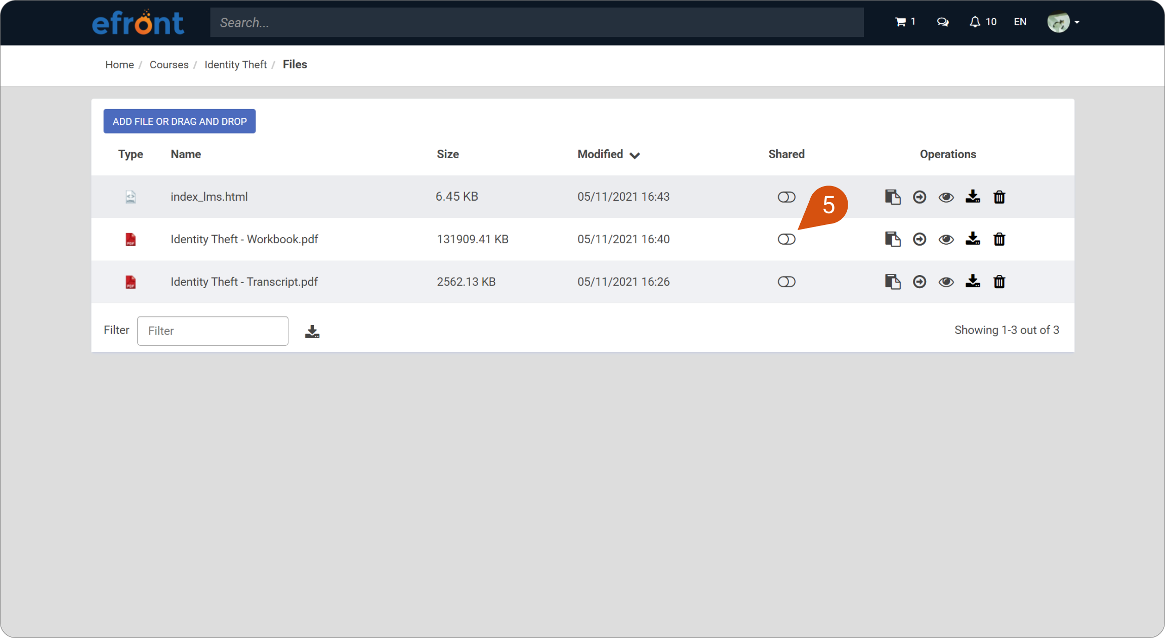Go to Courses breadcrumb
This screenshot has width=1165, height=638.
pos(169,65)
